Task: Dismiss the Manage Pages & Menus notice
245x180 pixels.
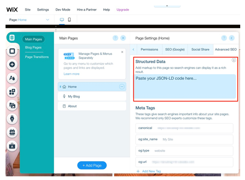Action: click(x=122, y=52)
